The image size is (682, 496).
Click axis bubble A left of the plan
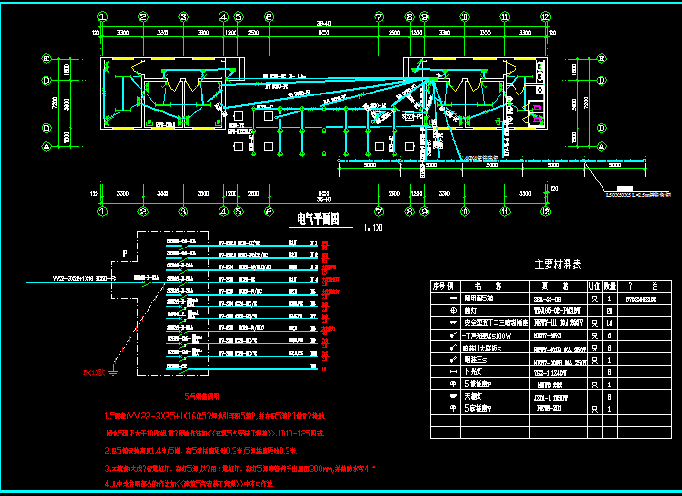click(x=46, y=146)
